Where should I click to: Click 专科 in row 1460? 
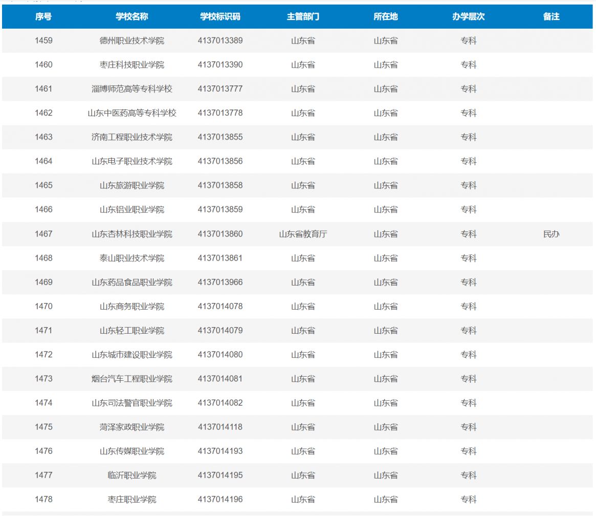click(x=468, y=64)
